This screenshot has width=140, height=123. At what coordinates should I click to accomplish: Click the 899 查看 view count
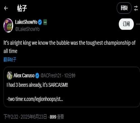[x=57, y=117]
